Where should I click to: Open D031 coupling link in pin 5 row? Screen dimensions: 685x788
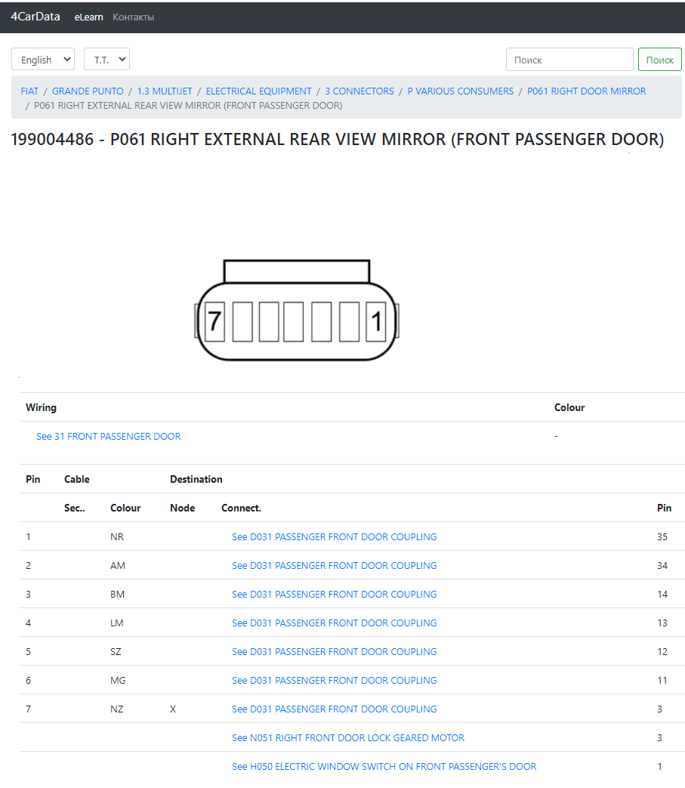pyautogui.click(x=335, y=651)
